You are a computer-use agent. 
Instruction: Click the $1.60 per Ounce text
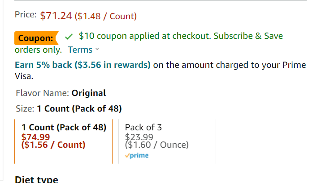(157, 145)
